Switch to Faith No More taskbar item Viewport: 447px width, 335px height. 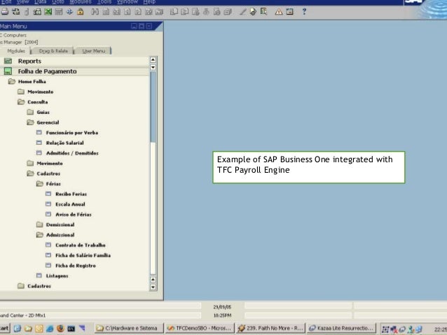click(270, 328)
